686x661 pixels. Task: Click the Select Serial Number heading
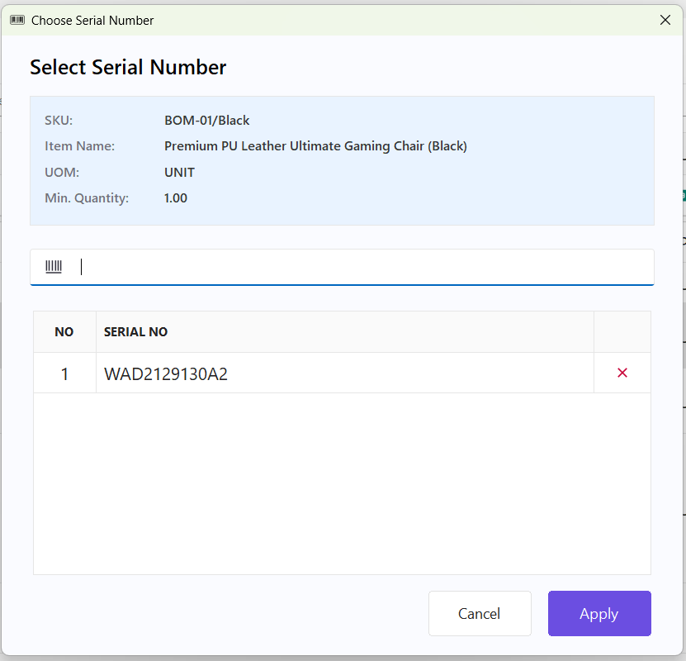point(128,68)
